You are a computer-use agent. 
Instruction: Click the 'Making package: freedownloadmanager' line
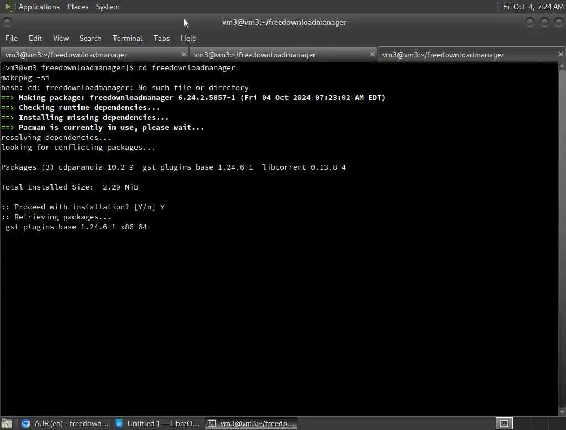tap(193, 97)
